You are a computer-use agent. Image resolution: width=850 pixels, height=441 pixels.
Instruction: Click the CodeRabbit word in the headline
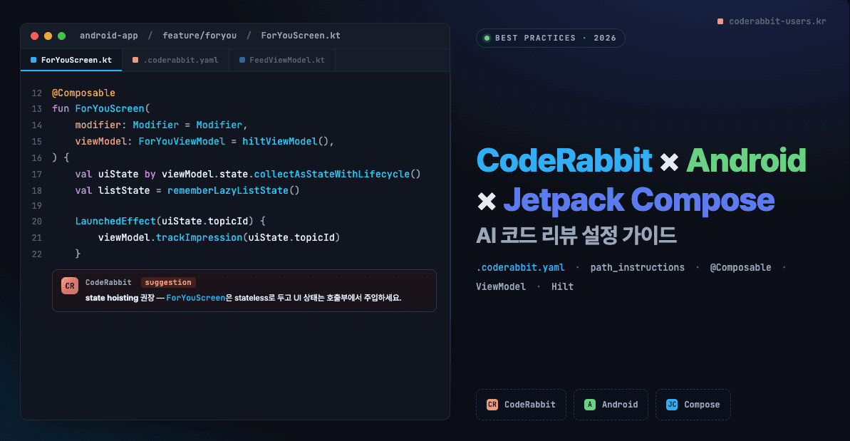tap(564, 161)
